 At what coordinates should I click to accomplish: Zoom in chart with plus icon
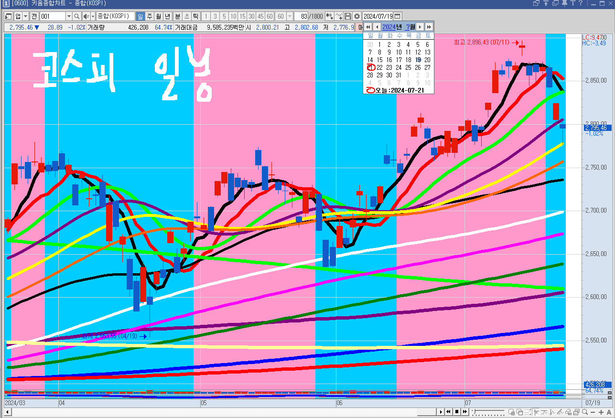tap(601, 412)
